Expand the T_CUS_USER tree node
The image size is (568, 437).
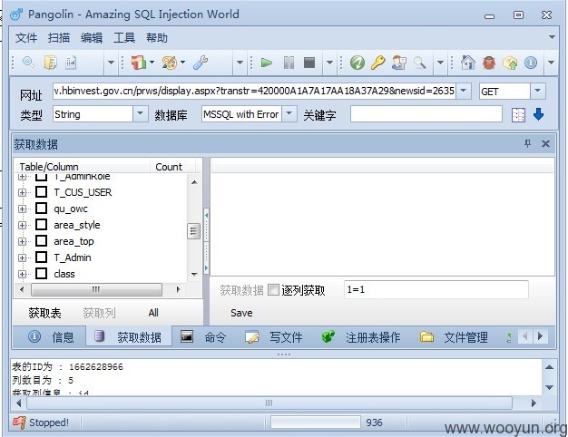tap(22, 192)
